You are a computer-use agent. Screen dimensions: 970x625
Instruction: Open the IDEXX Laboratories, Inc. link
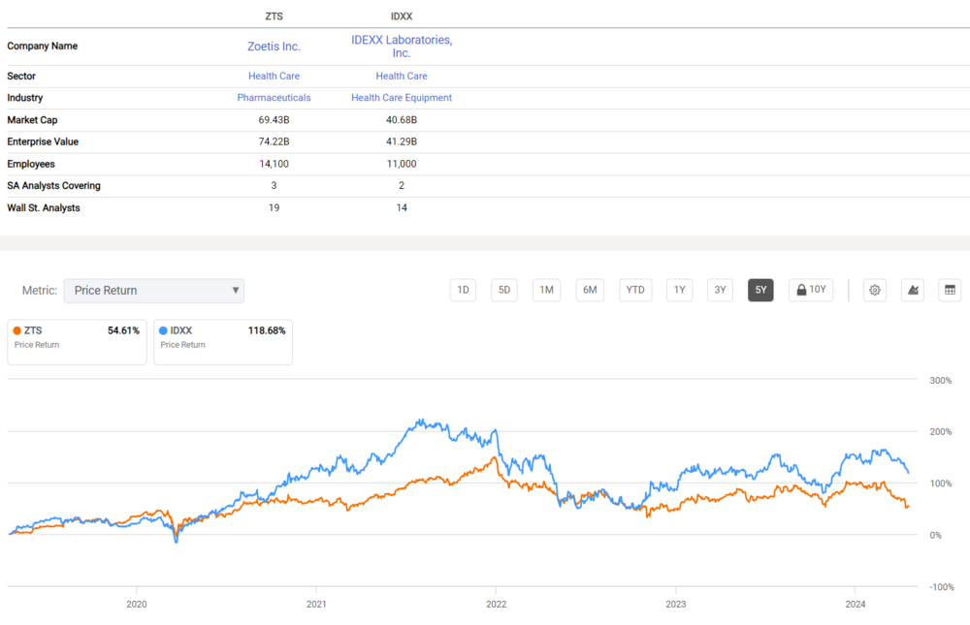pos(402,46)
